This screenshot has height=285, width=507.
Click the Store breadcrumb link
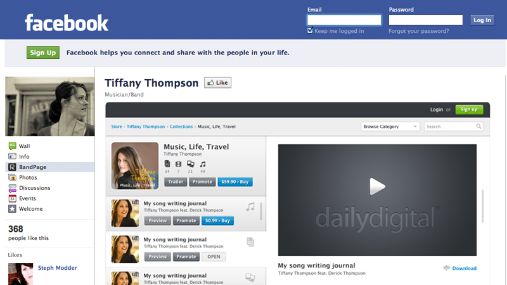[x=117, y=126]
